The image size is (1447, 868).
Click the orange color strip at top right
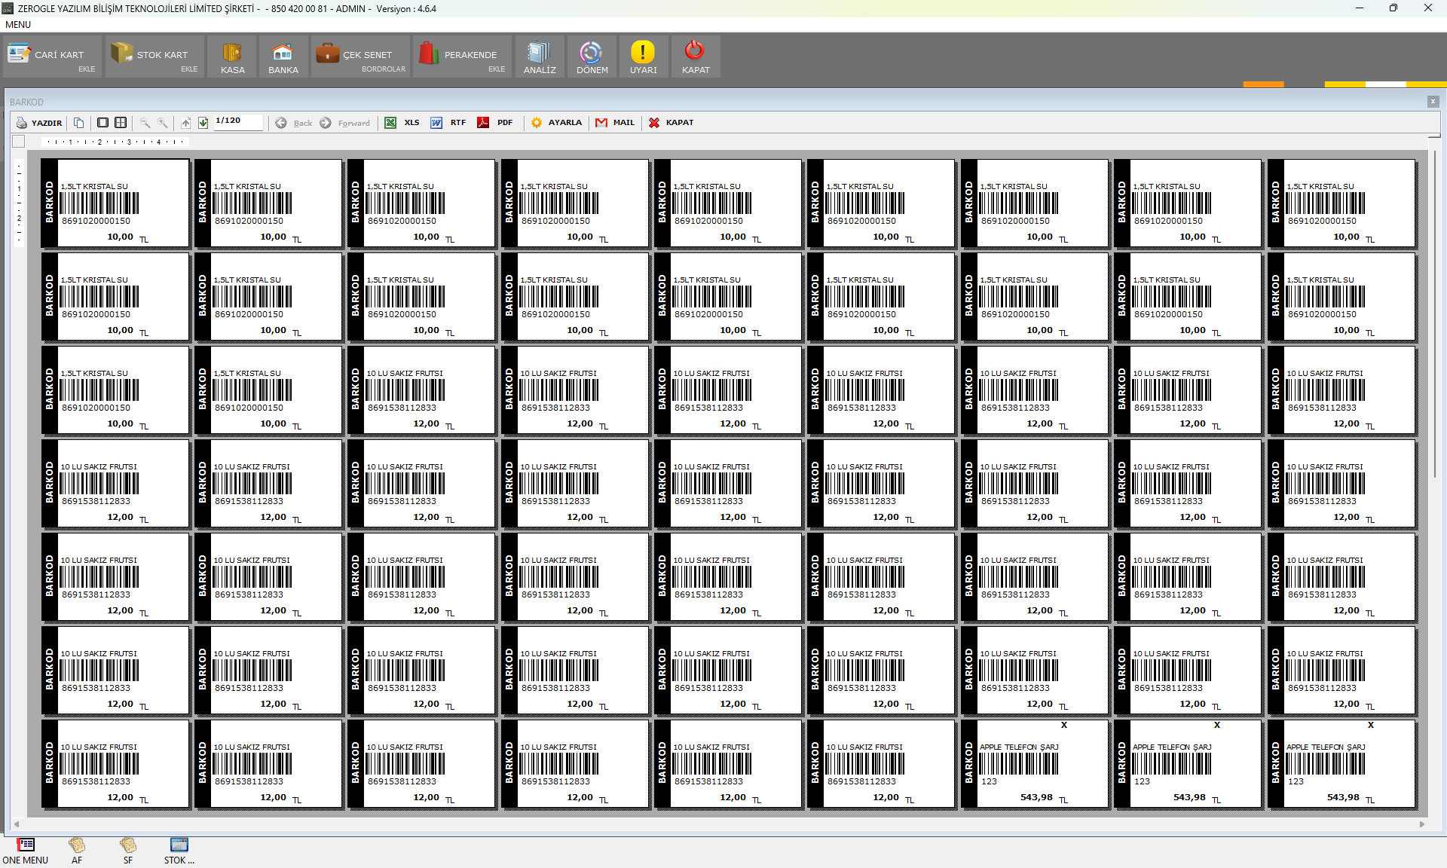(1263, 84)
